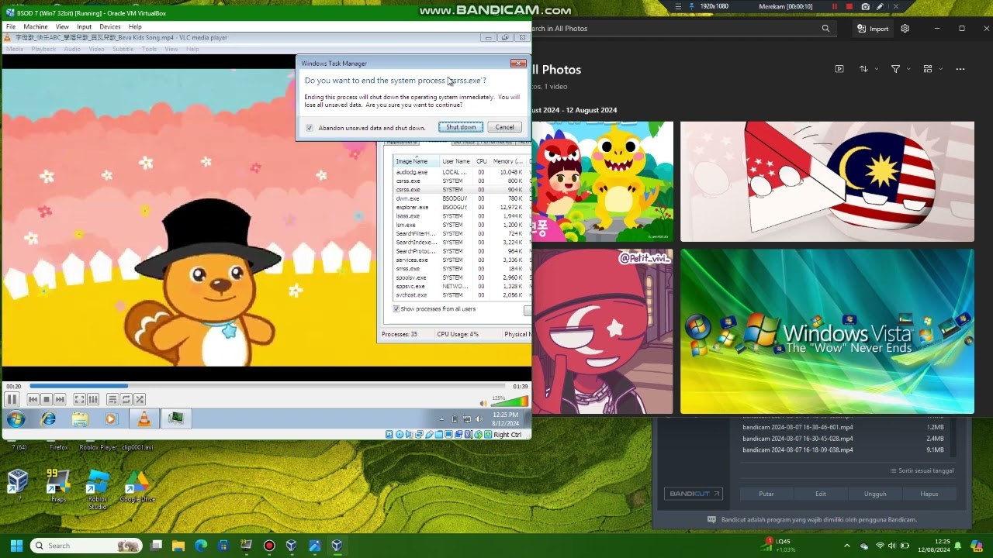Open VirtualBox View menu
This screenshot has width=993, height=558.
pyautogui.click(x=62, y=26)
